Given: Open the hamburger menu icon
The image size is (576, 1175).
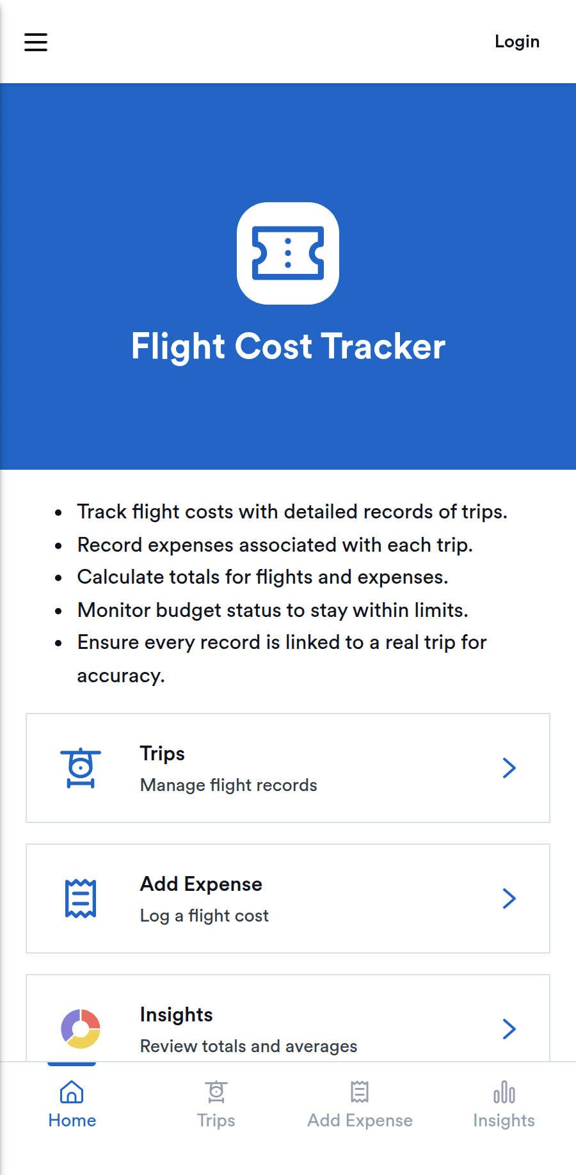Looking at the screenshot, I should (x=36, y=42).
